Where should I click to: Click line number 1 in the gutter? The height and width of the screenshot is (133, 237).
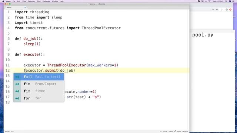pyautogui.click(x=9, y=12)
